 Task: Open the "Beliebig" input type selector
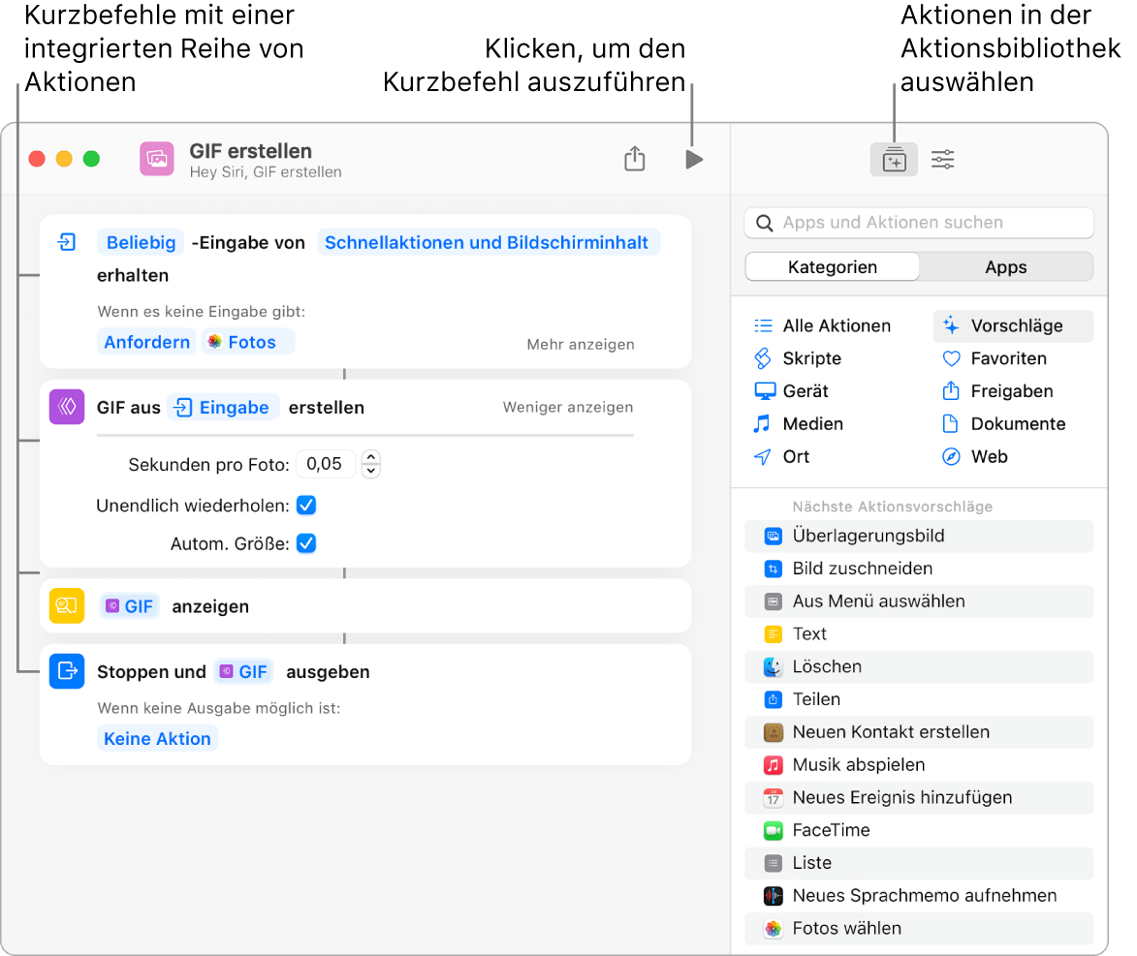click(x=141, y=242)
